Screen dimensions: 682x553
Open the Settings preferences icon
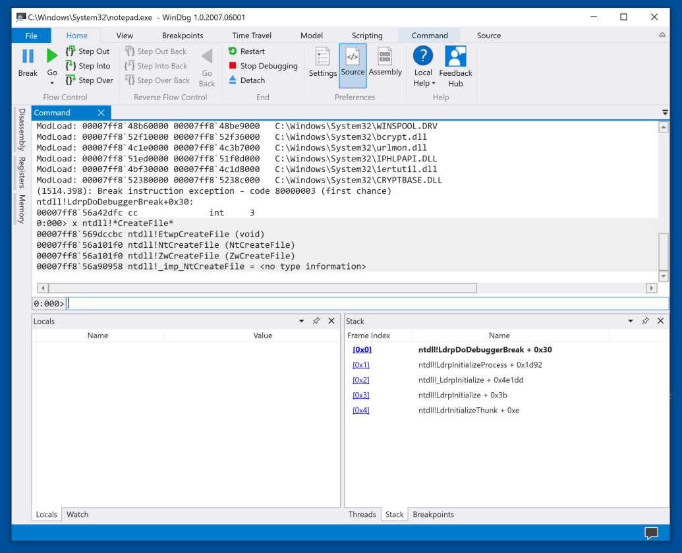tap(322, 63)
